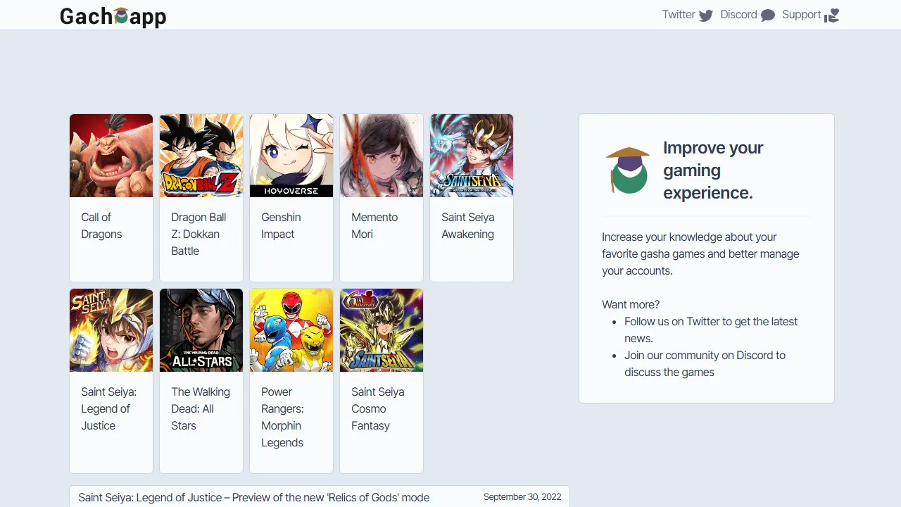The width and height of the screenshot is (901, 507).
Task: Click the Twitter bird icon
Action: [x=706, y=15]
